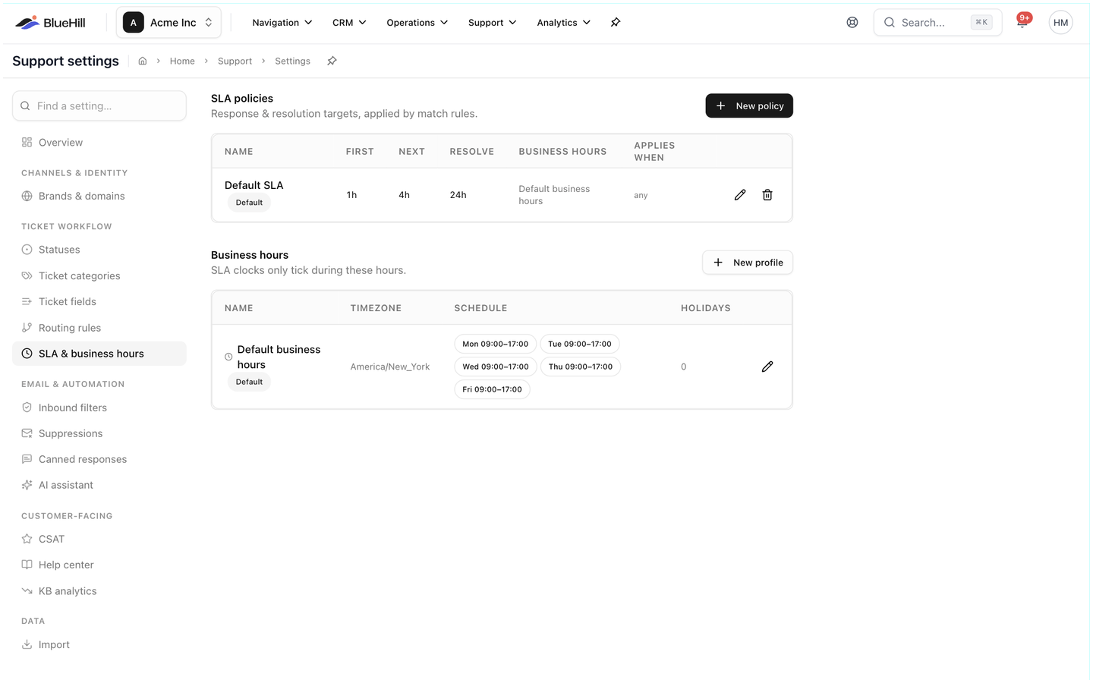Create a New policy
The width and height of the screenshot is (1093, 683).
[x=749, y=105]
